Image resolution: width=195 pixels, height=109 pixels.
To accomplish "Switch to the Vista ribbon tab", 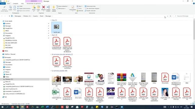I will [x=22, y=4].
